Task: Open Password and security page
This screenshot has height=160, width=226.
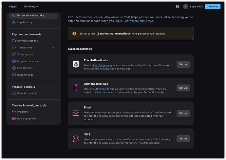Action: [34, 15]
